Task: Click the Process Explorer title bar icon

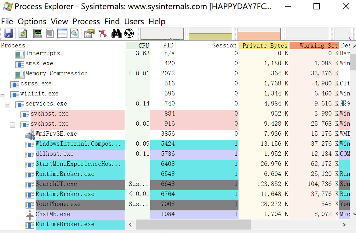Action: 8,6
